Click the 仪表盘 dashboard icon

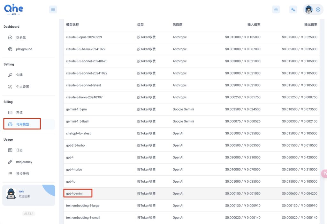click(10, 37)
